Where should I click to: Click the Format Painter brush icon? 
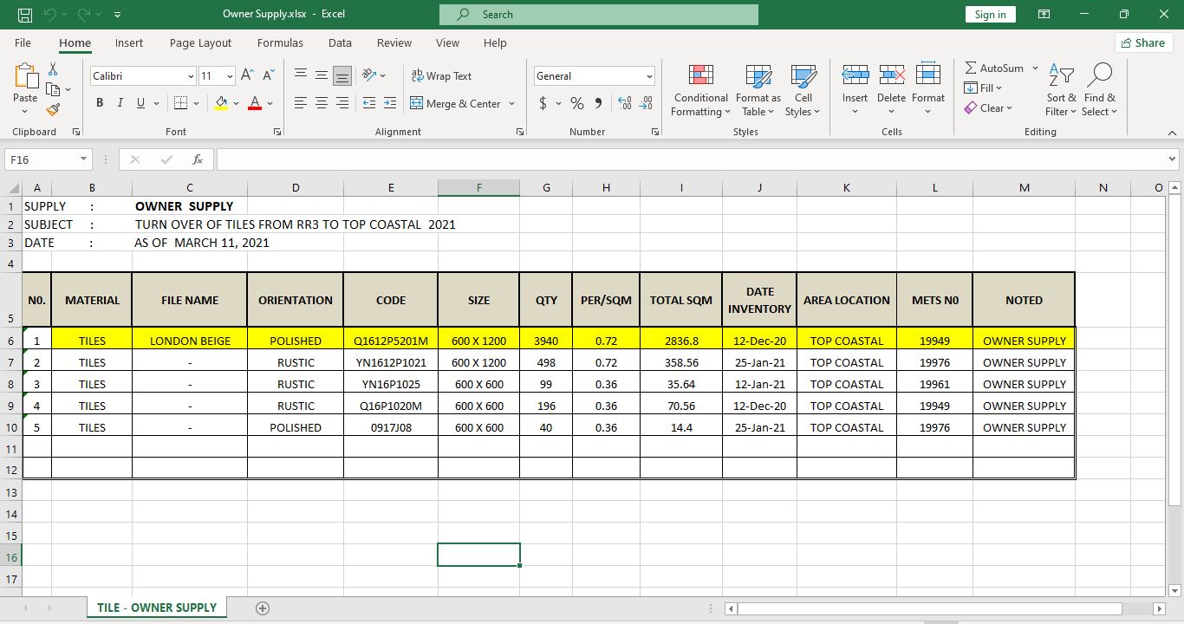(x=53, y=109)
